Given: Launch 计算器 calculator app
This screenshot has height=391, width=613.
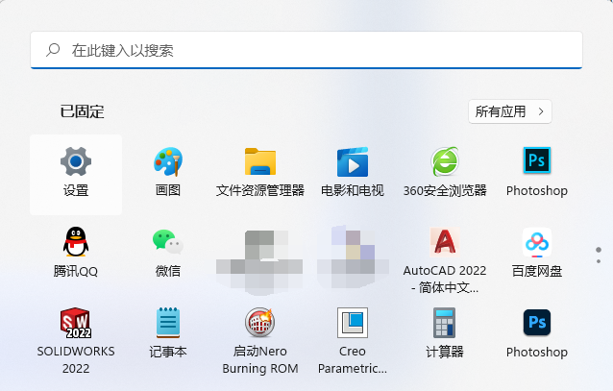Looking at the screenshot, I should tap(445, 333).
